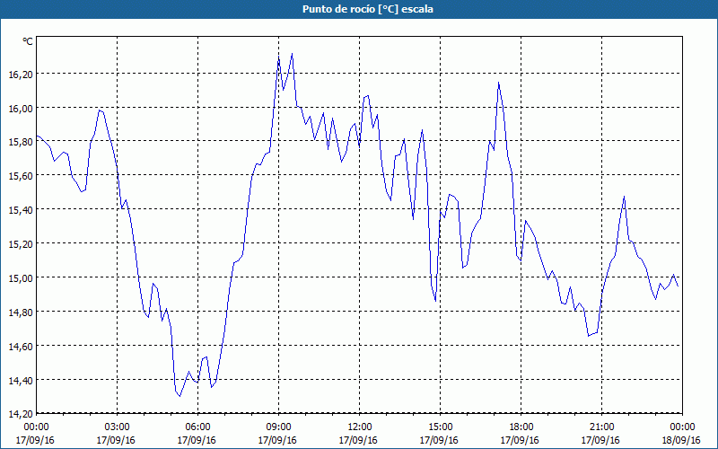Screen dimensions: 718x449
Task: Click the °C unit label on the axis
Action: [28, 41]
